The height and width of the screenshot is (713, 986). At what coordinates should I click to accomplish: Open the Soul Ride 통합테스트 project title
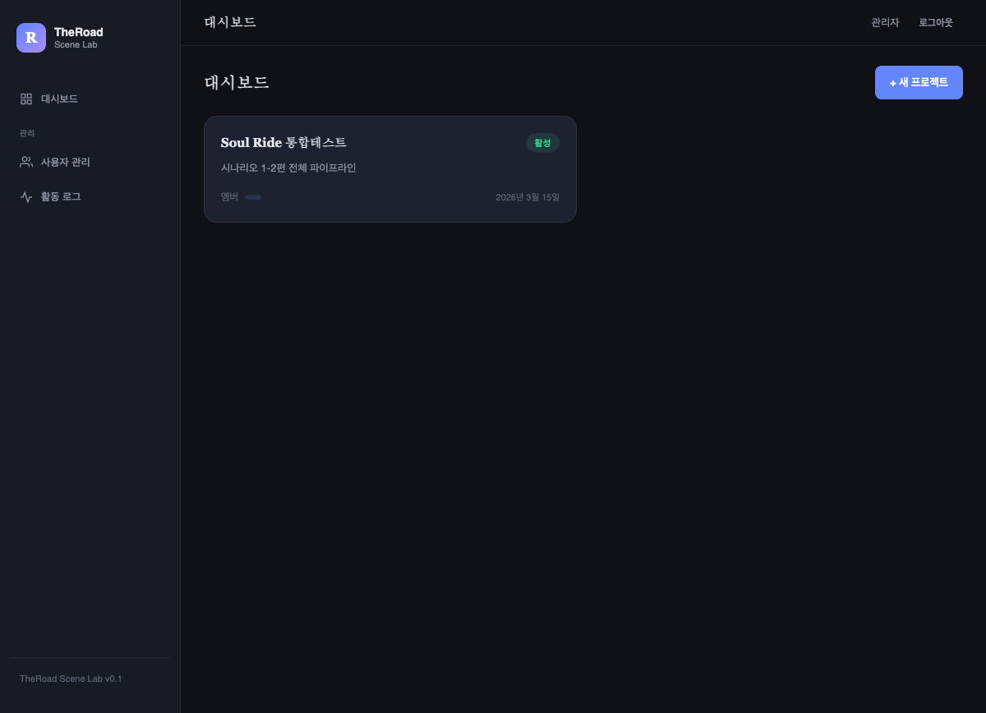(x=283, y=142)
